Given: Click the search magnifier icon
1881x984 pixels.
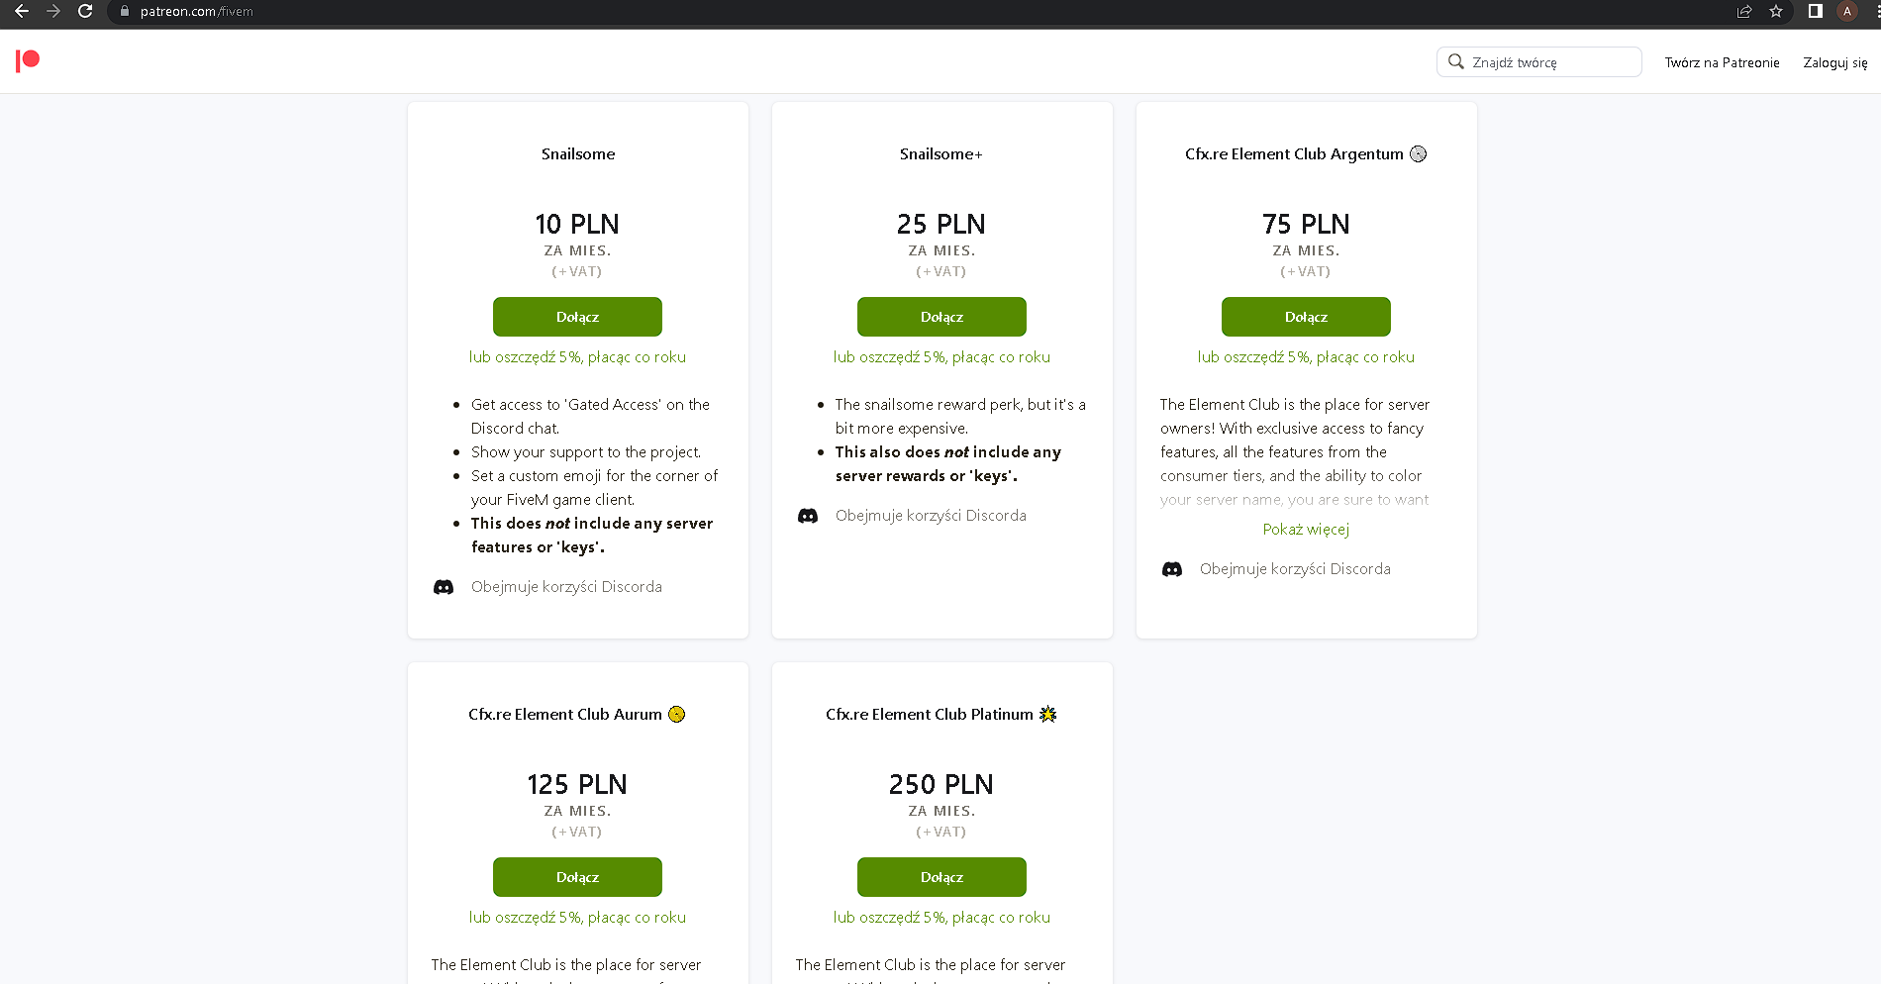Looking at the screenshot, I should click(x=1456, y=61).
